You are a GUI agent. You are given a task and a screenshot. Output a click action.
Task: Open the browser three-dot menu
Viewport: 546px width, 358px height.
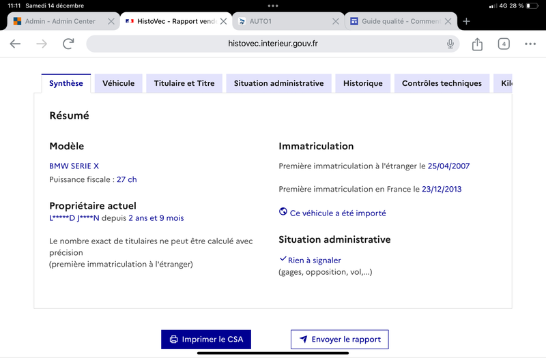click(x=530, y=44)
